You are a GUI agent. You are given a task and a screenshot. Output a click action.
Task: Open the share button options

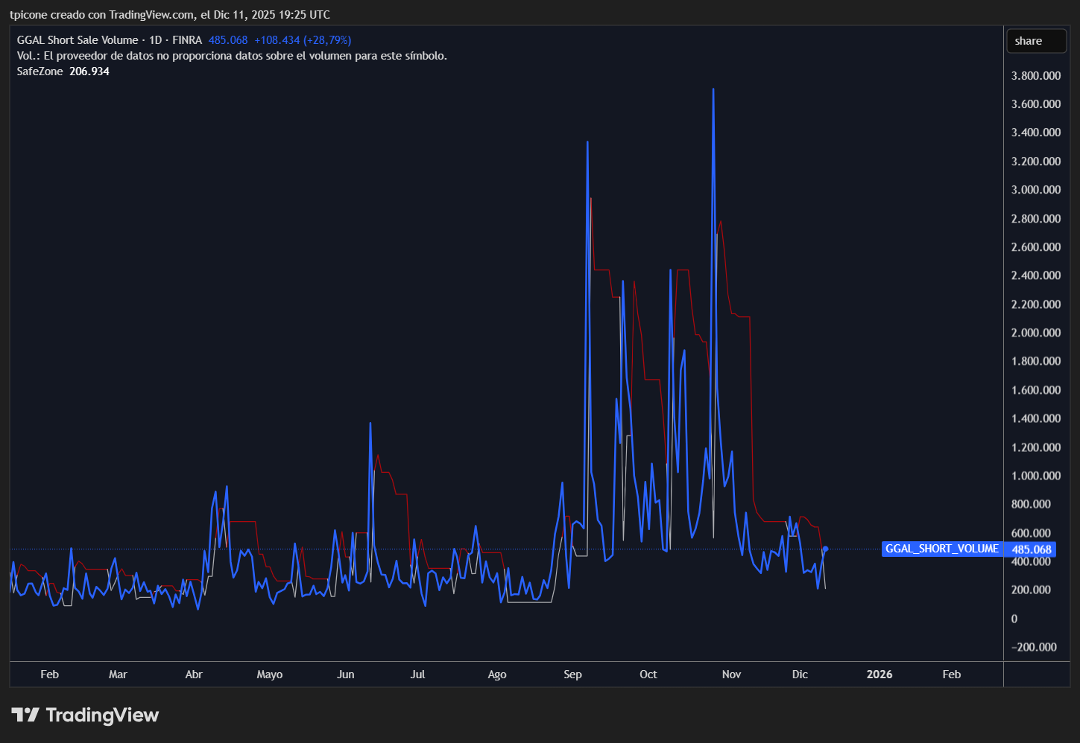pyautogui.click(x=1036, y=40)
